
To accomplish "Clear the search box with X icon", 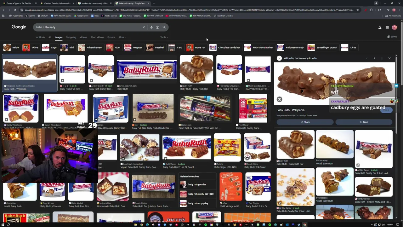I will pyautogui.click(x=144, y=27).
